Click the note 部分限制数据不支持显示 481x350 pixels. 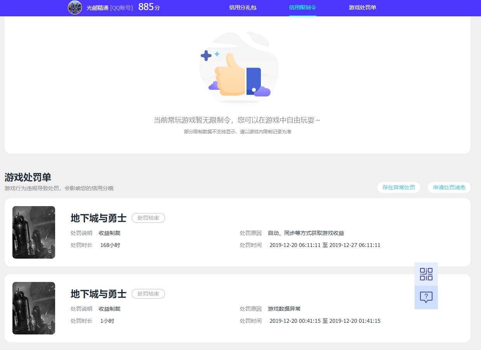[x=238, y=132]
